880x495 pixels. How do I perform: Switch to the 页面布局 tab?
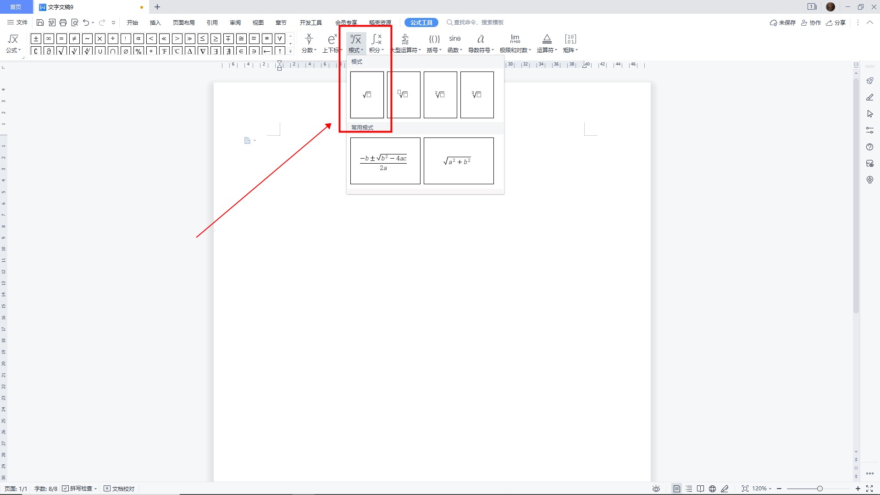[x=183, y=22]
